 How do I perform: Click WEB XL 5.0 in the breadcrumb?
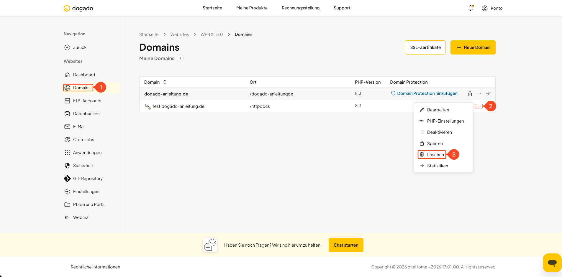click(212, 34)
